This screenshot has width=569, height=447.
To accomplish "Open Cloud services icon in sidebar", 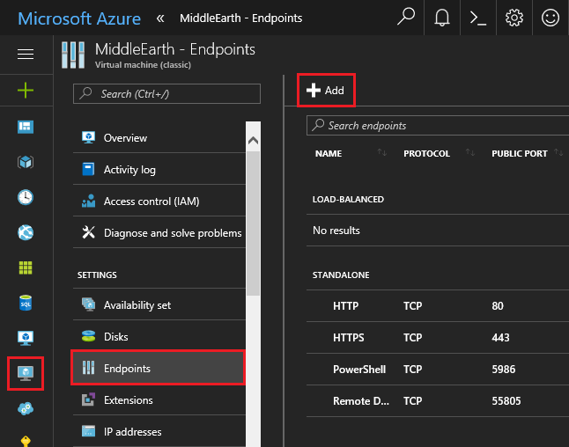I will coord(26,408).
